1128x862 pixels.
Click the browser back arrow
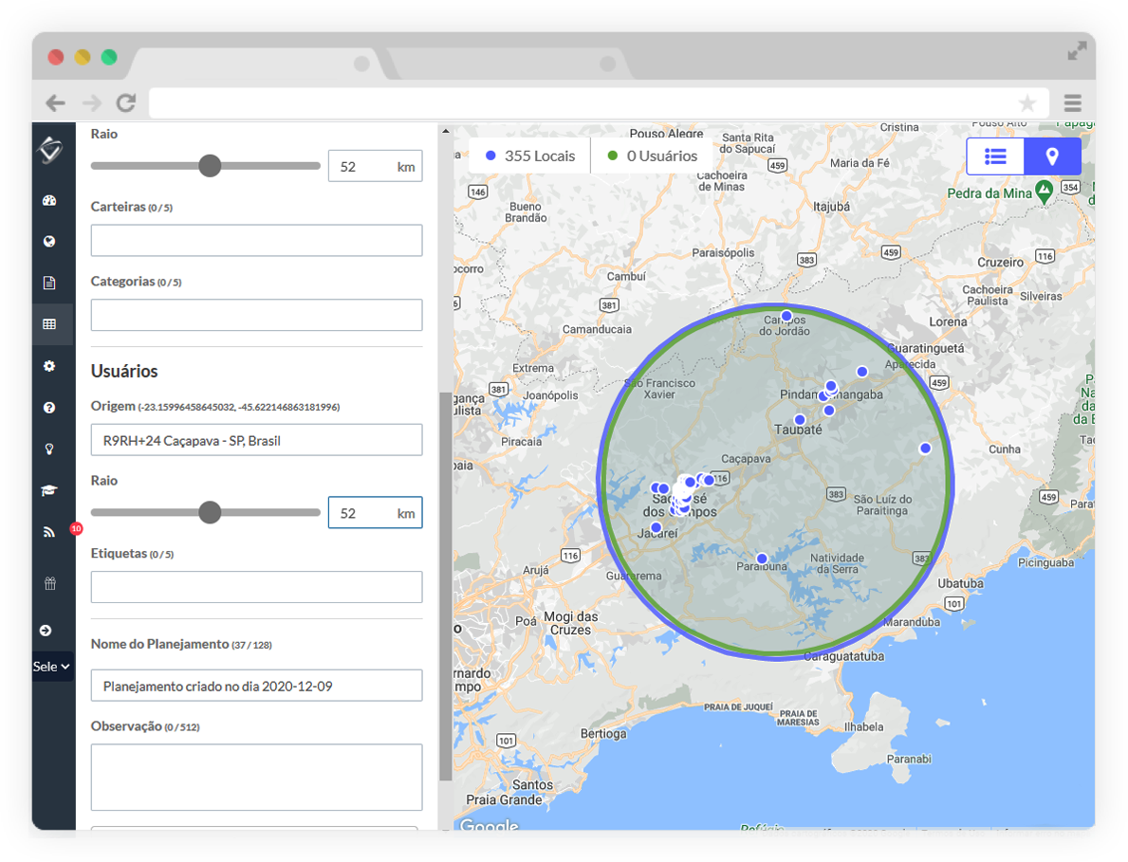click(x=55, y=102)
